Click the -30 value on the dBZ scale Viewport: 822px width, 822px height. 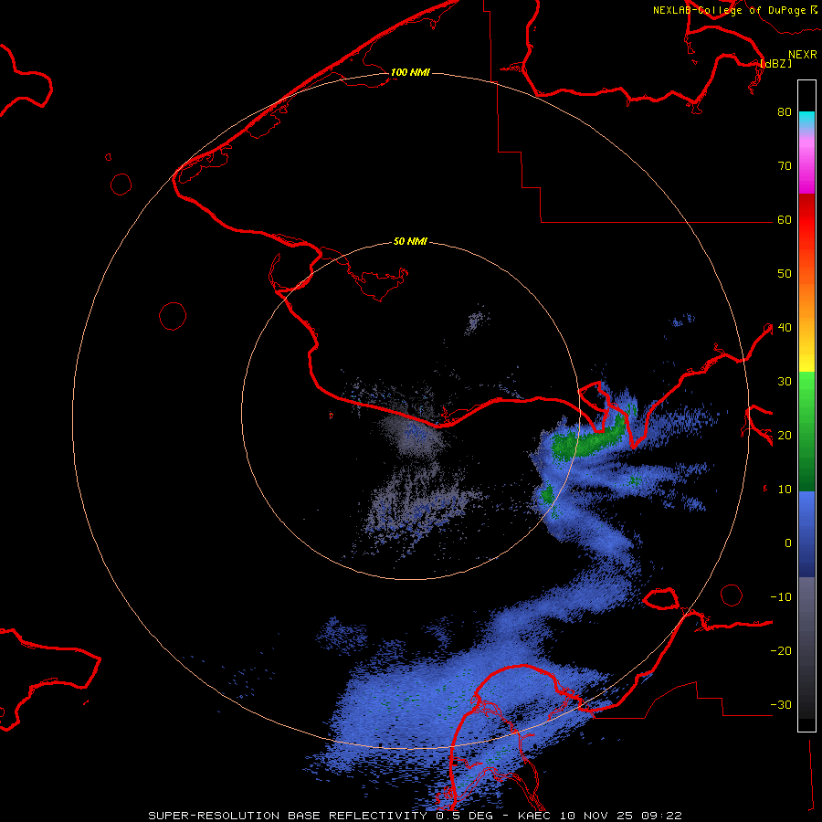781,704
